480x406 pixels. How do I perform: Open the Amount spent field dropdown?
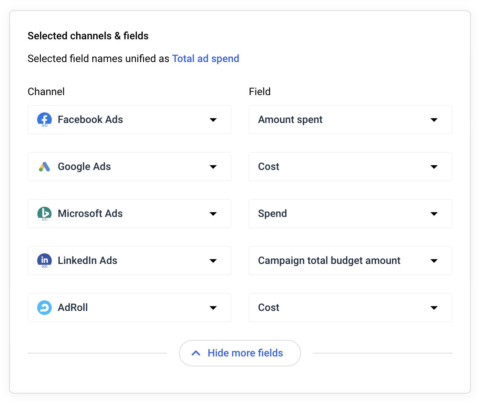pos(434,120)
